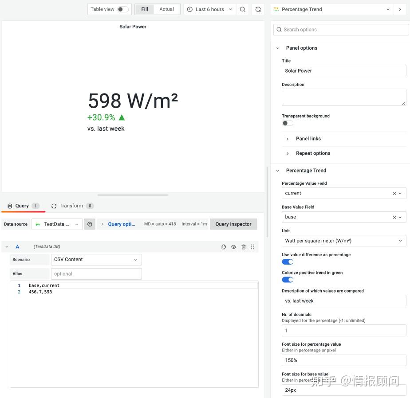Open the Unit dropdown
The image size is (410, 398).
point(344,241)
